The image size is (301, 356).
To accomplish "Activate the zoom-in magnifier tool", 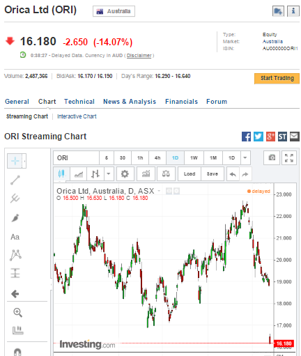I will (x=18, y=313).
